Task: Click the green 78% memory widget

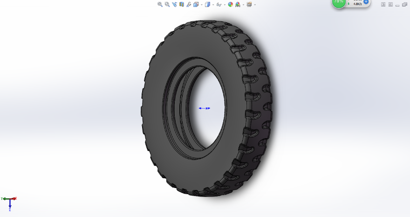Action: pyautogui.click(x=339, y=3)
